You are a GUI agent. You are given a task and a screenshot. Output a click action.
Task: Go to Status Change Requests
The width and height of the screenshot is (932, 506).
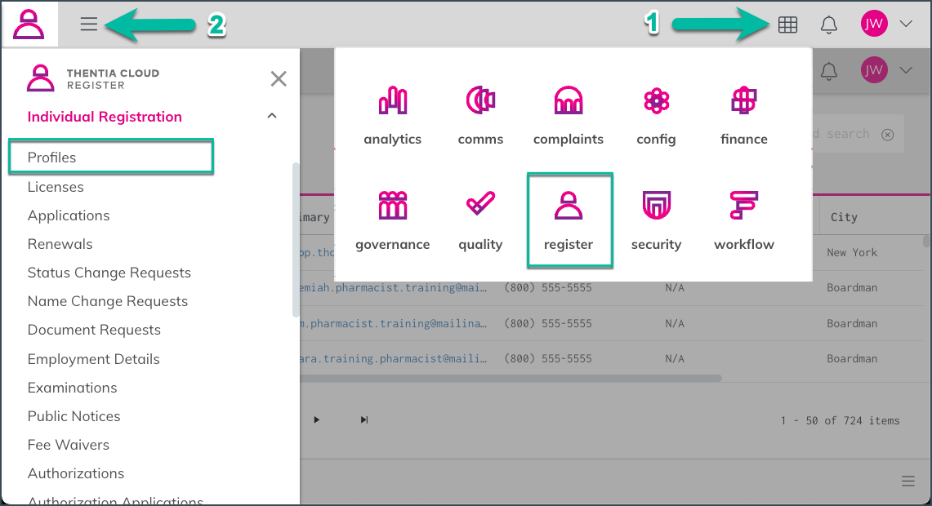[x=109, y=273]
